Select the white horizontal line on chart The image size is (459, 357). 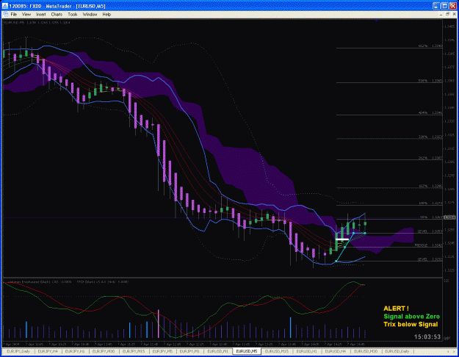point(342,239)
